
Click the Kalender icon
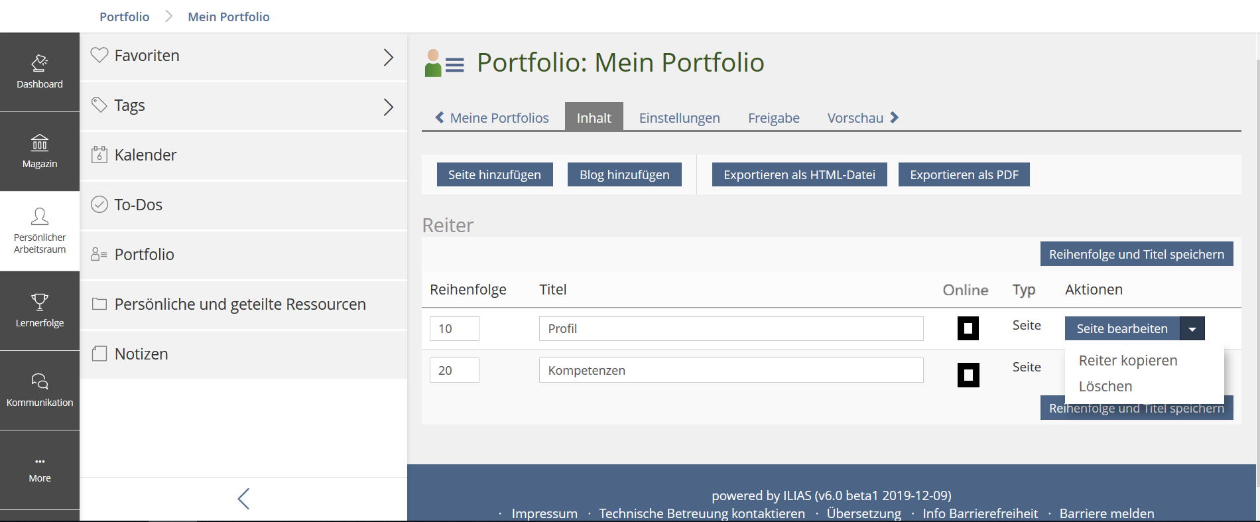[x=99, y=155]
